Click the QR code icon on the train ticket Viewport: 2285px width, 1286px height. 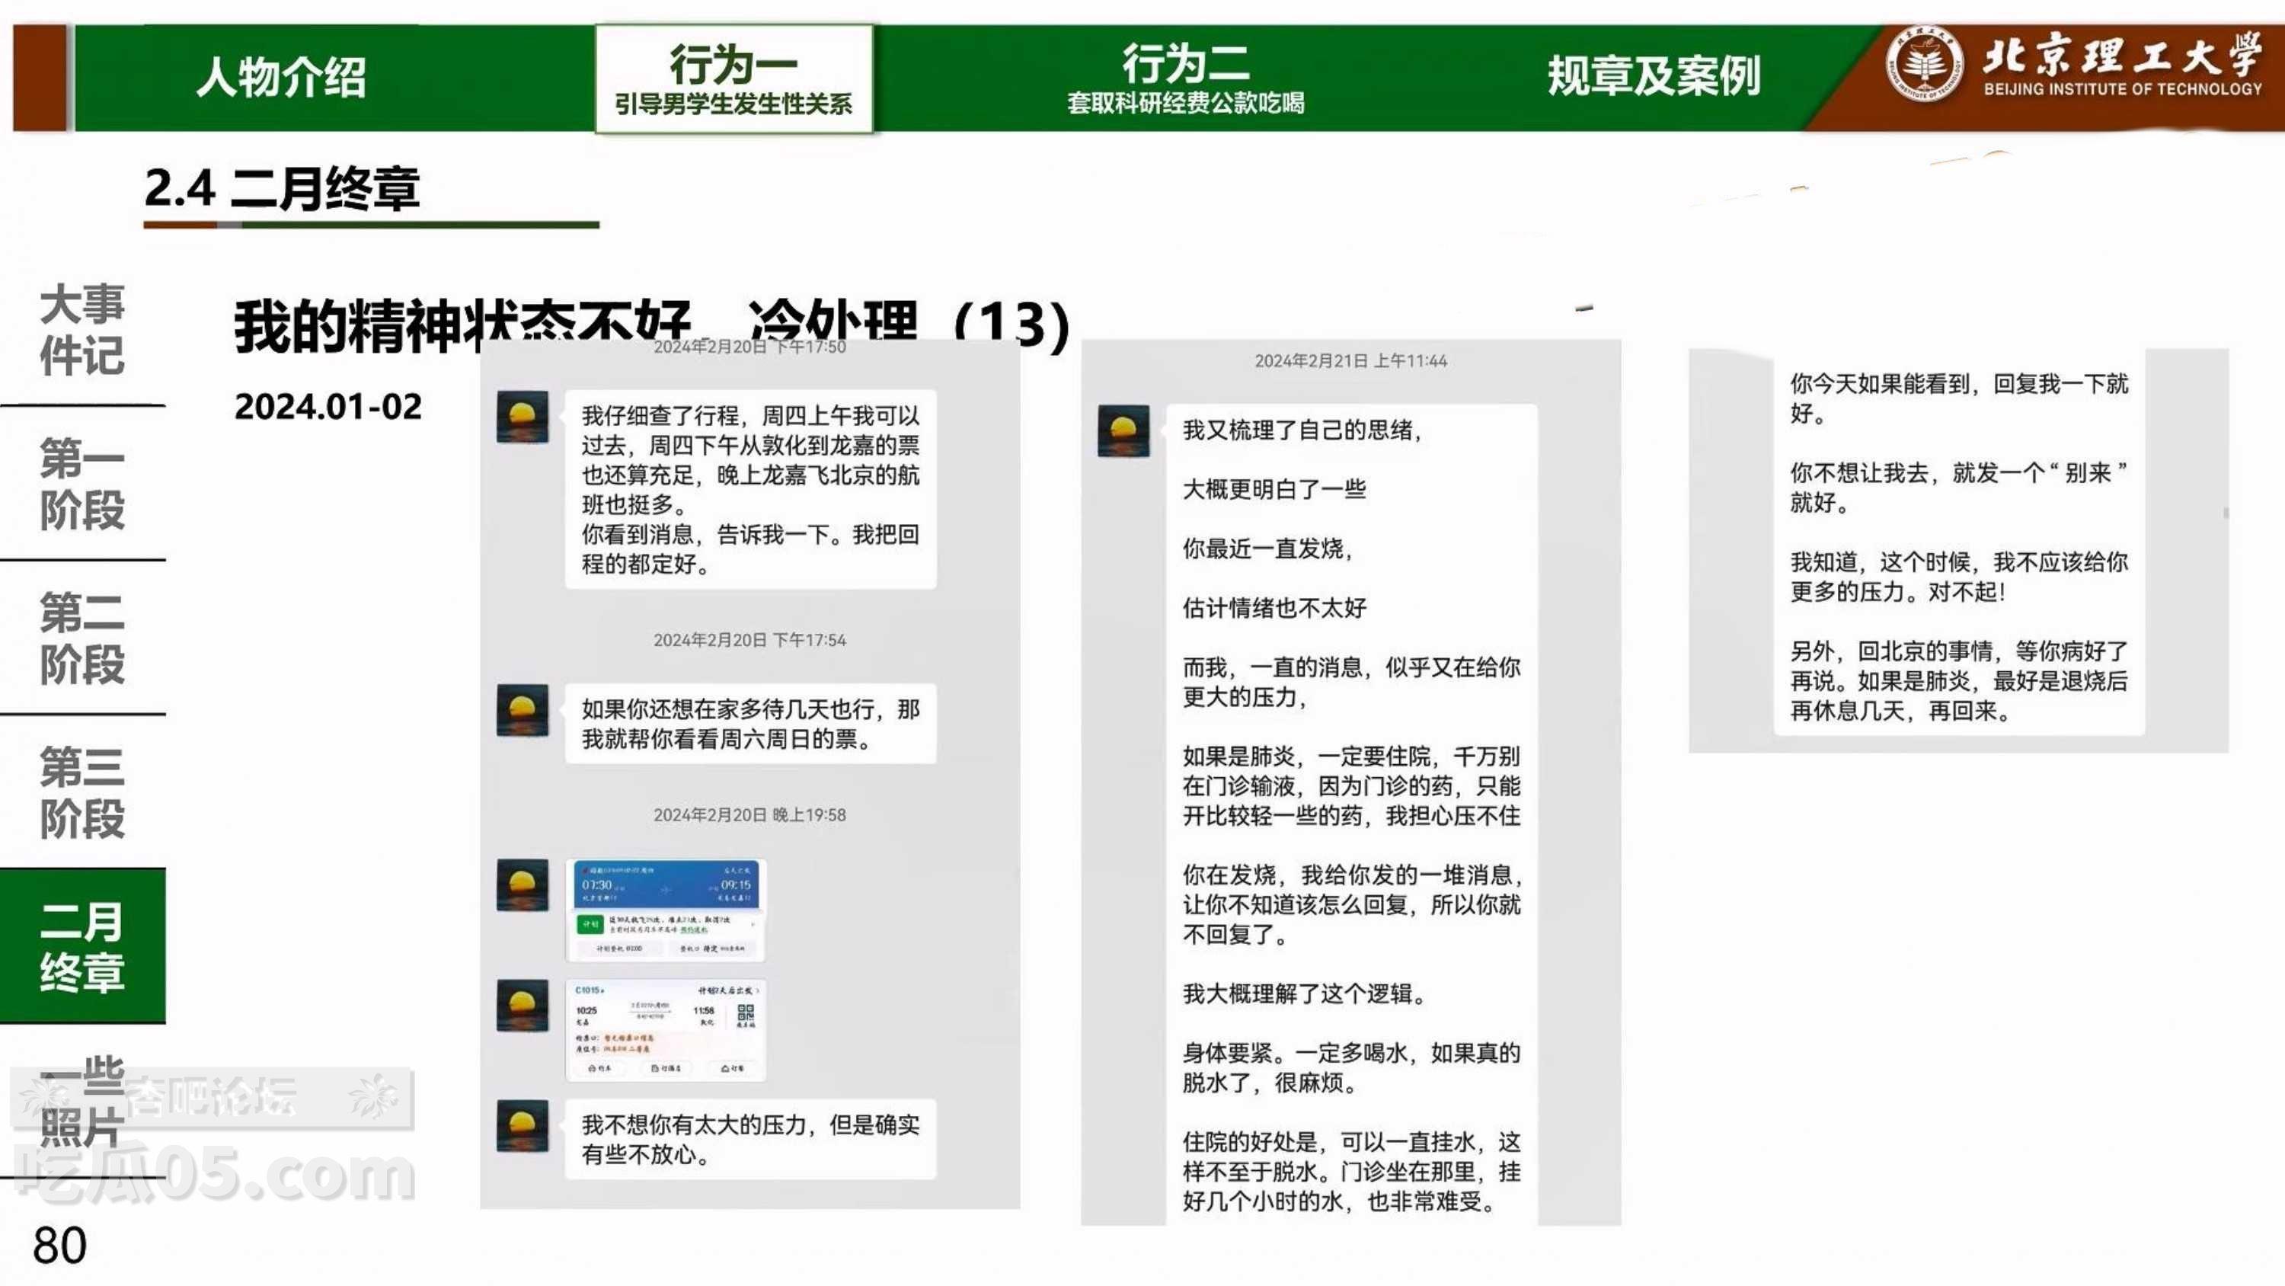[745, 1013]
